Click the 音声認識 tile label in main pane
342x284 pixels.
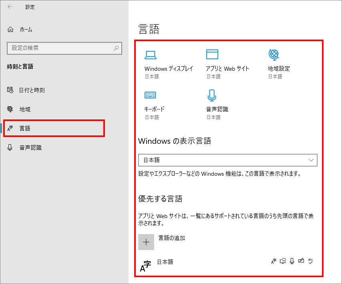[217, 109]
